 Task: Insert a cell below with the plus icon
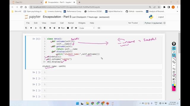(x=31, y=28)
